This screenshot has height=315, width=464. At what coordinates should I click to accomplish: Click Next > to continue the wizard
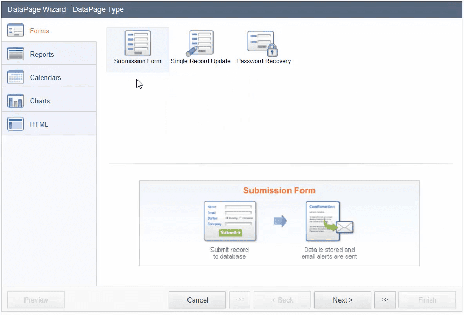pyautogui.click(x=343, y=300)
